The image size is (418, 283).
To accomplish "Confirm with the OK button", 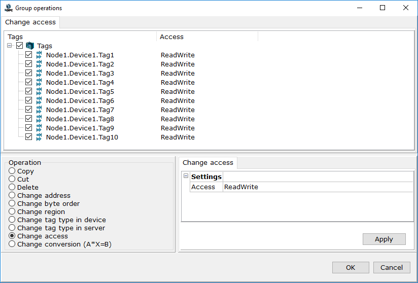I will click(351, 268).
